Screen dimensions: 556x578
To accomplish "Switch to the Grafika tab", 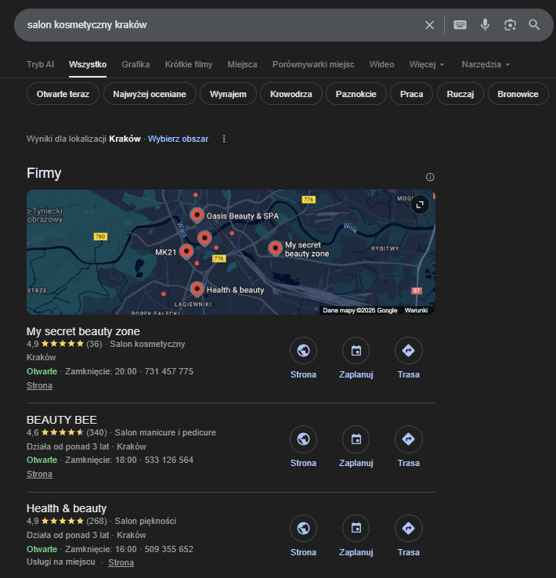I will click(135, 64).
